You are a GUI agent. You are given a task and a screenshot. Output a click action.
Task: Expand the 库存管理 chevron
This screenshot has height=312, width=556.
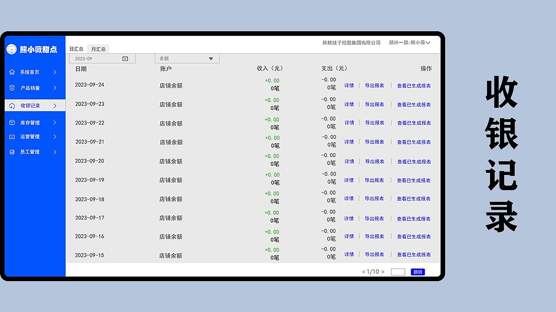(x=55, y=123)
